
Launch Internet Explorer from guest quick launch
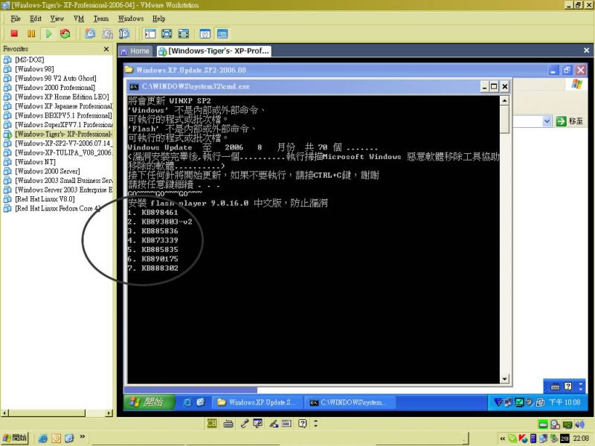click(x=187, y=402)
